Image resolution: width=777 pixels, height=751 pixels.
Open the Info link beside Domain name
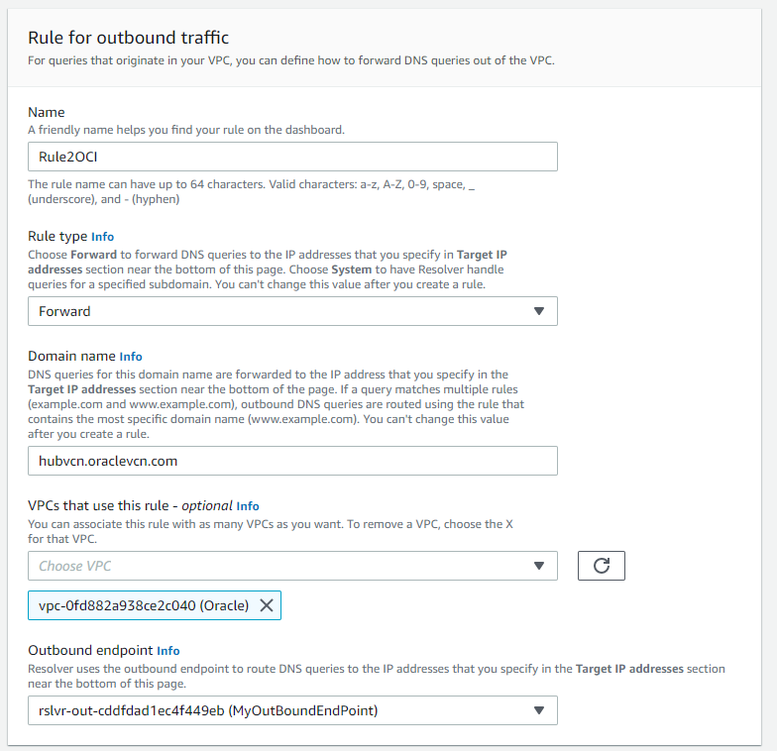click(x=131, y=356)
